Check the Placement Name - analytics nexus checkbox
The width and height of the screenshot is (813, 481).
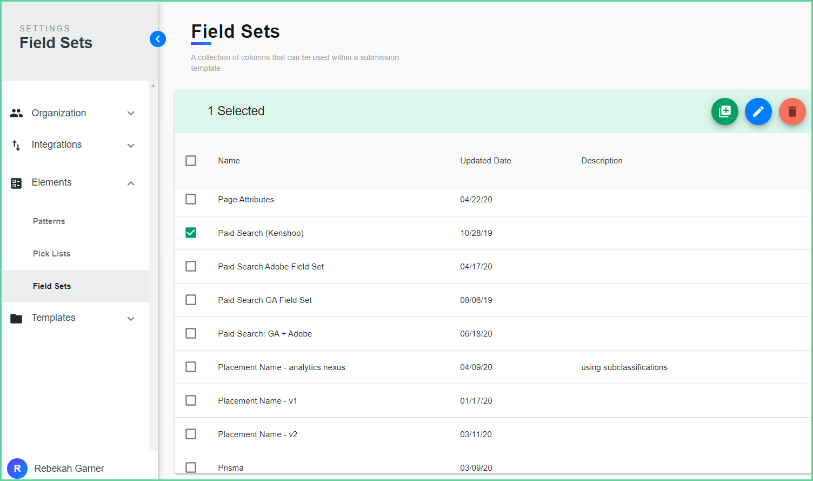pyautogui.click(x=191, y=367)
